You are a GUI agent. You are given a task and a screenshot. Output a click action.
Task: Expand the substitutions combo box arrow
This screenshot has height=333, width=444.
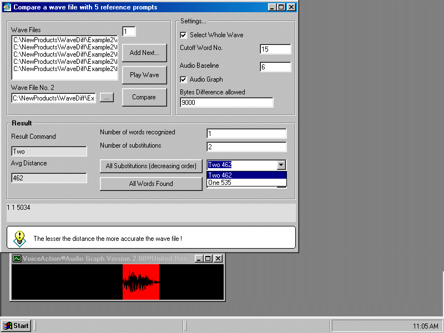(281, 165)
